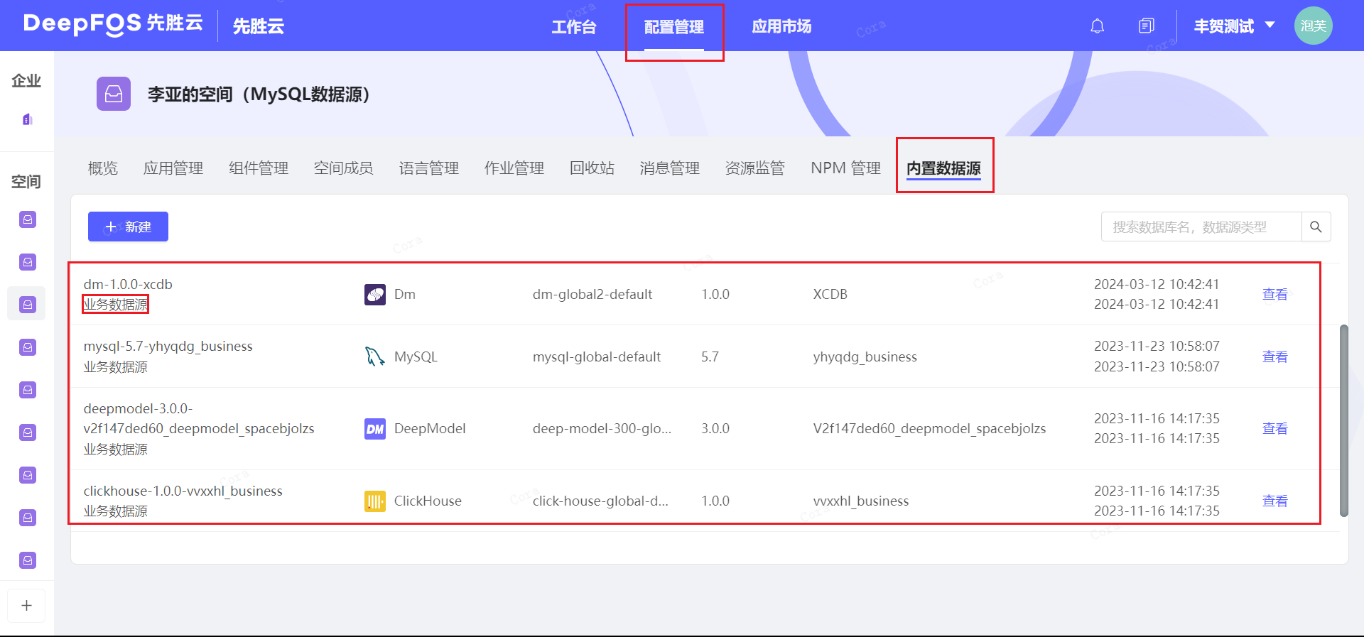Click the ClickHouse yellow icon

[375, 501]
